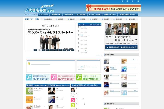Open the ONES BEST business partner slide

51,37
